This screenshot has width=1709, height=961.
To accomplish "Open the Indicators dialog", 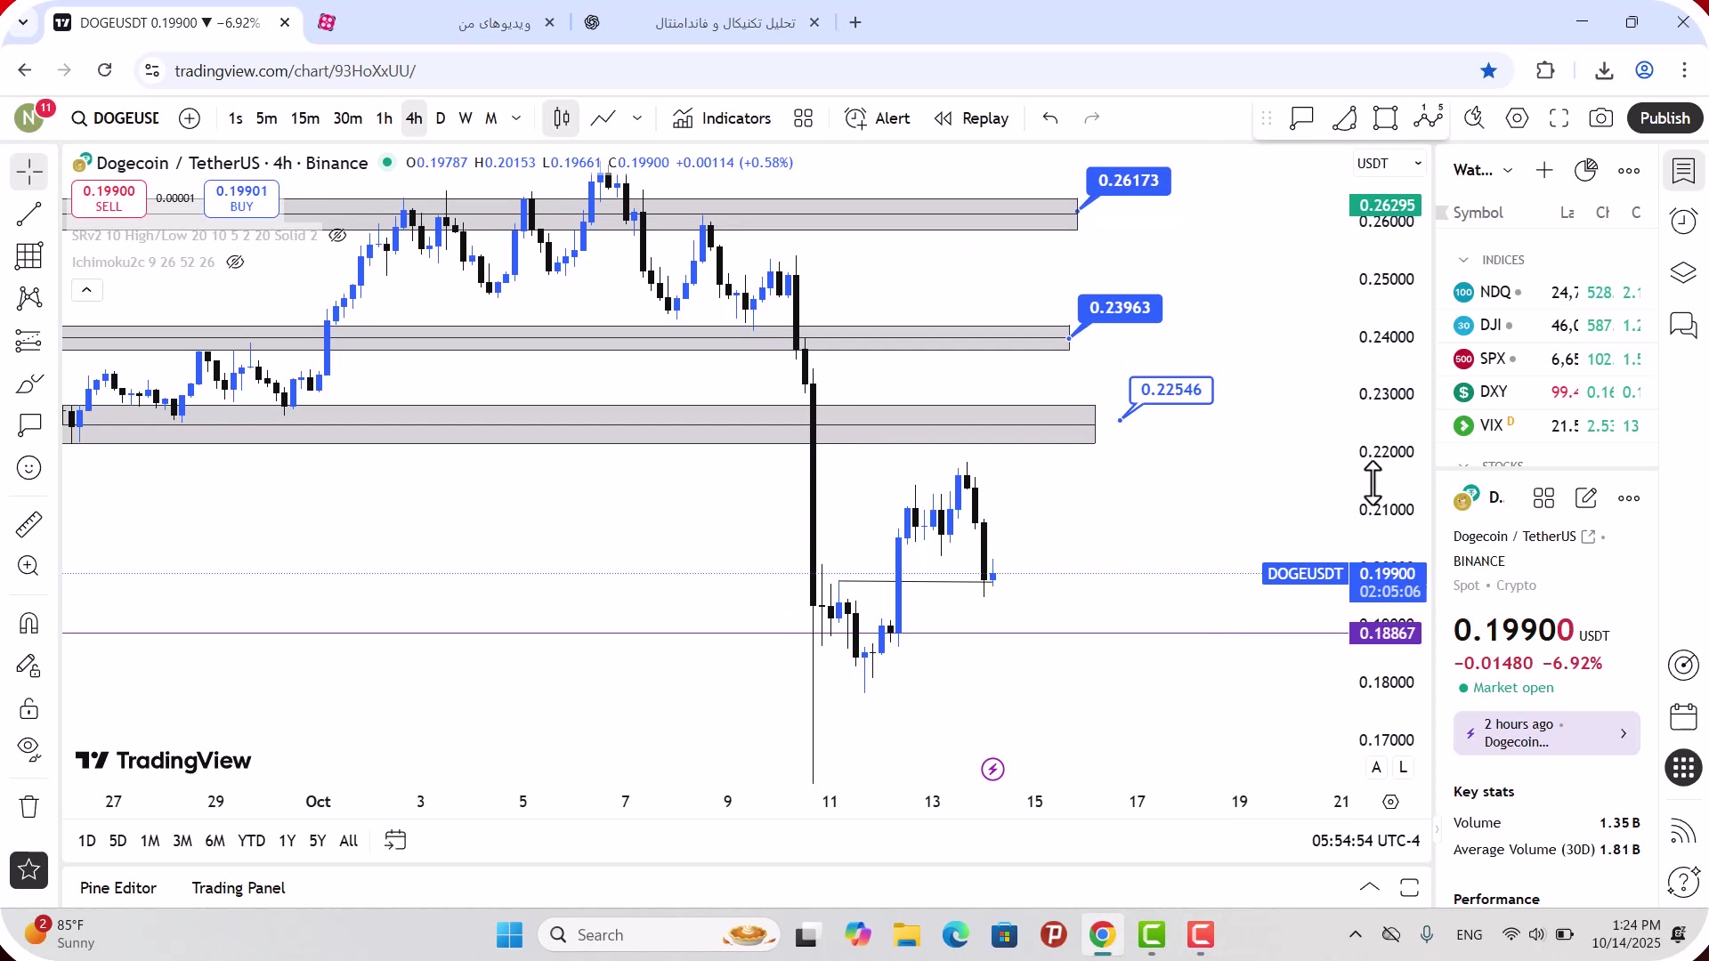I will (x=722, y=118).
